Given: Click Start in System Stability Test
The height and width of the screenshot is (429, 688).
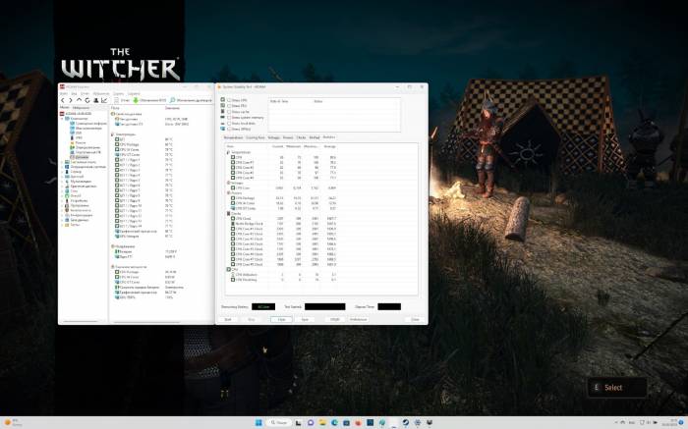Looking at the screenshot, I should click(x=228, y=319).
